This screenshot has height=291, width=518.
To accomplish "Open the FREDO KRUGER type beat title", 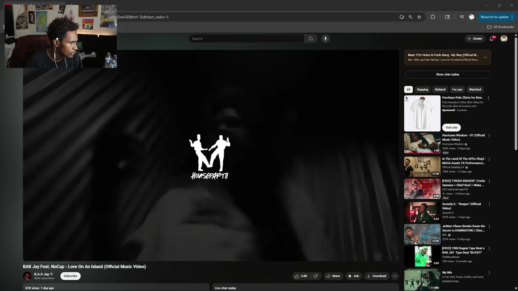I will (463, 183).
